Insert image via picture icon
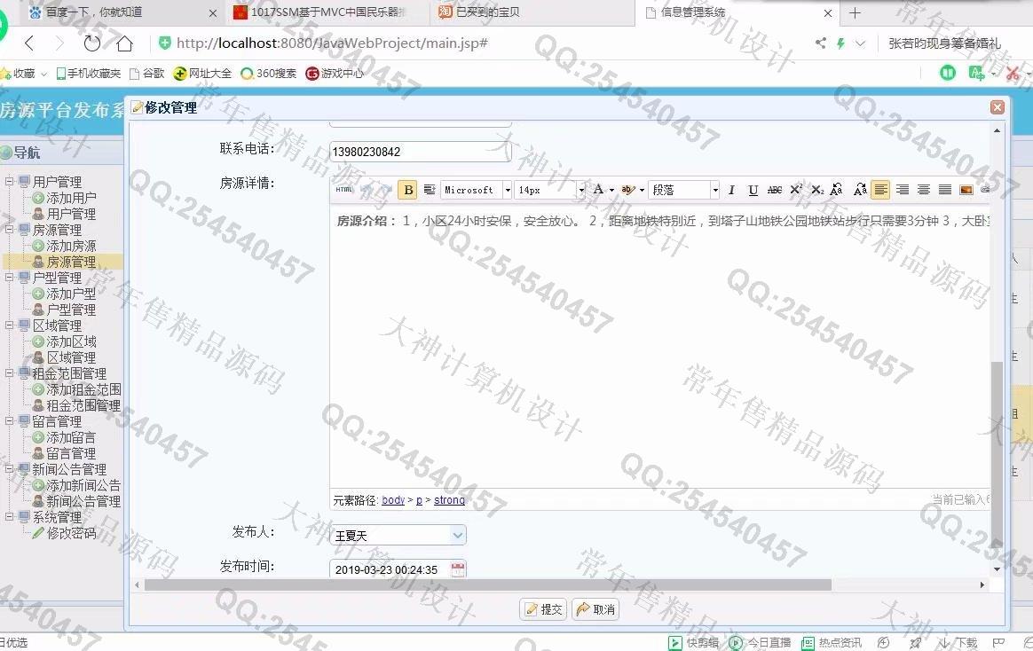1033x651 pixels. (966, 190)
